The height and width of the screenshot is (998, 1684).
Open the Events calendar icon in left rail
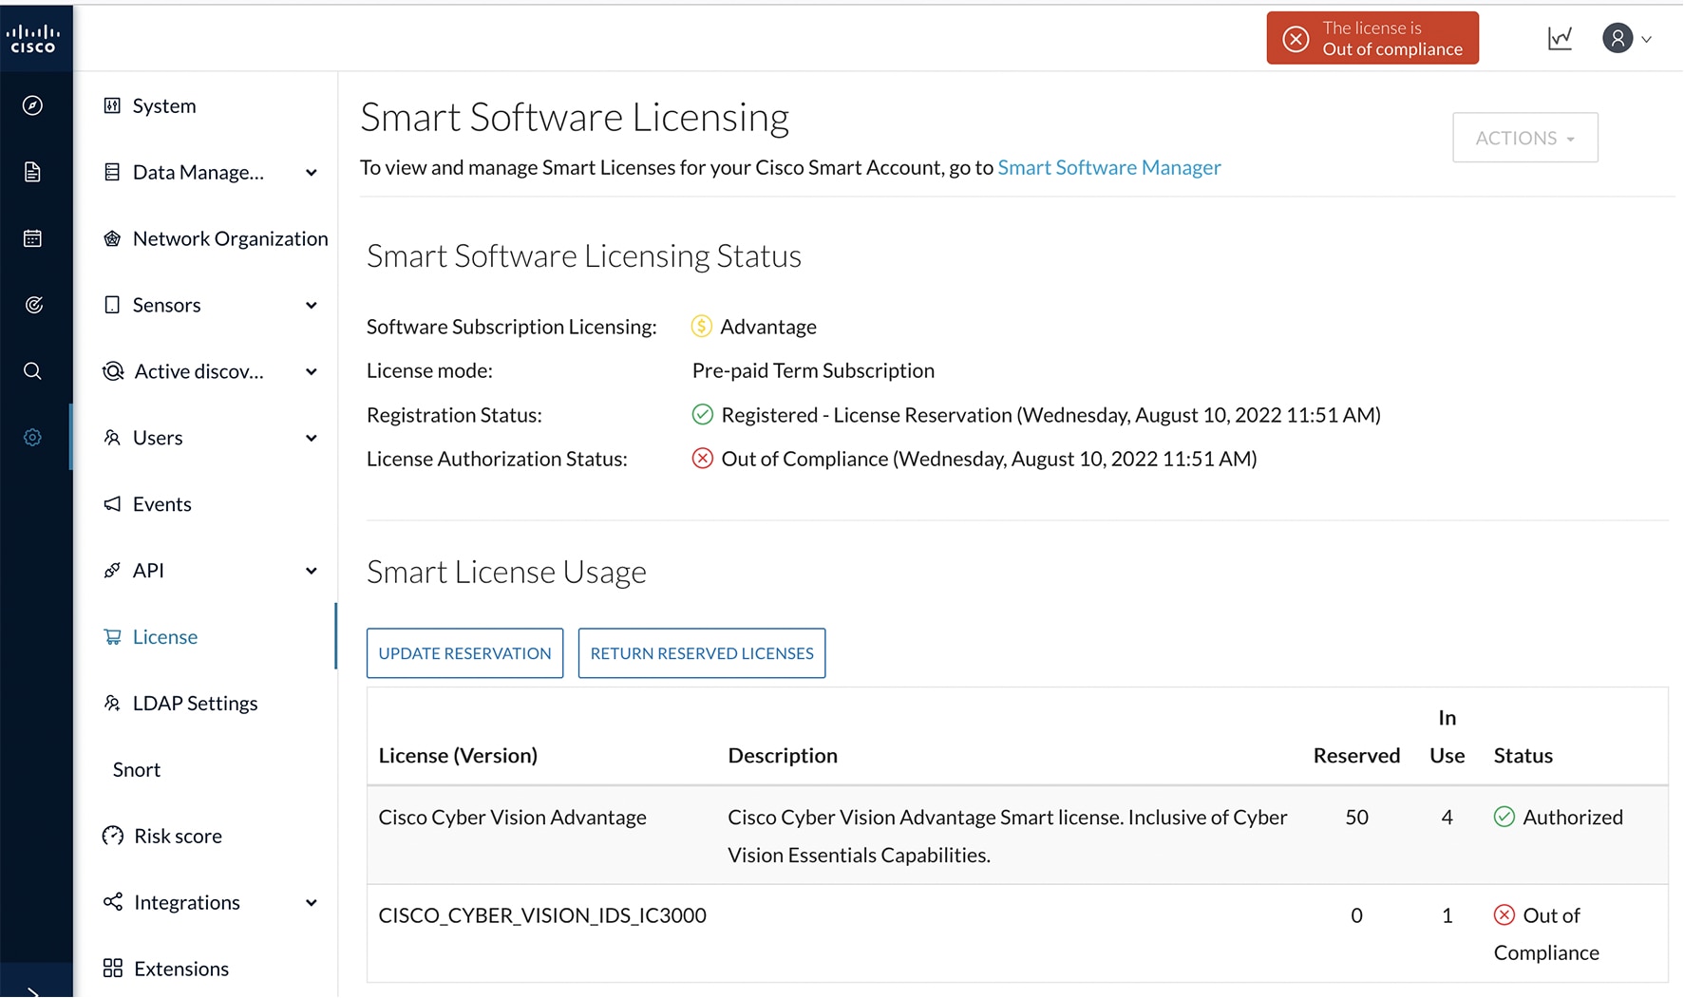(32, 238)
